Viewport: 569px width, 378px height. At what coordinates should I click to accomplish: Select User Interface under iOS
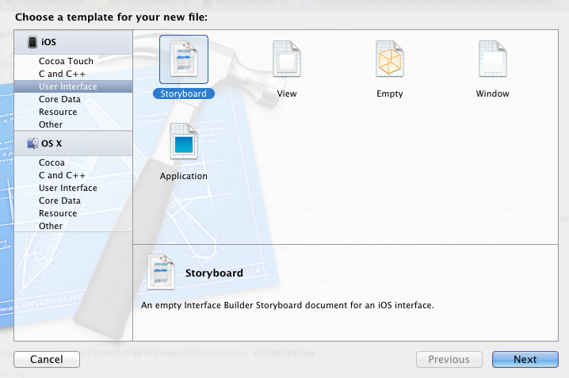click(x=73, y=86)
